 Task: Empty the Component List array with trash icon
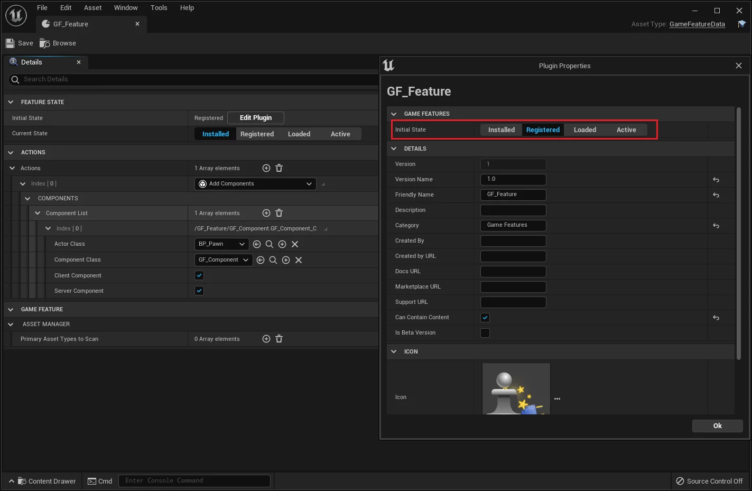coord(279,213)
